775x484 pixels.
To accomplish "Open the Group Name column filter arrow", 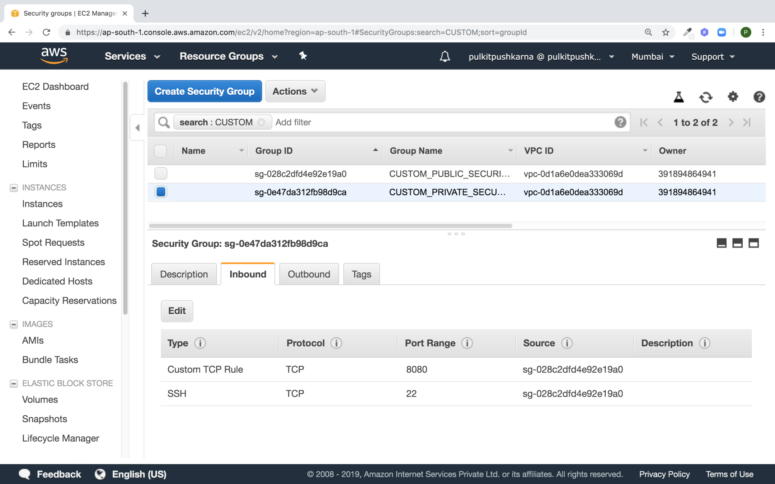I will [x=510, y=151].
